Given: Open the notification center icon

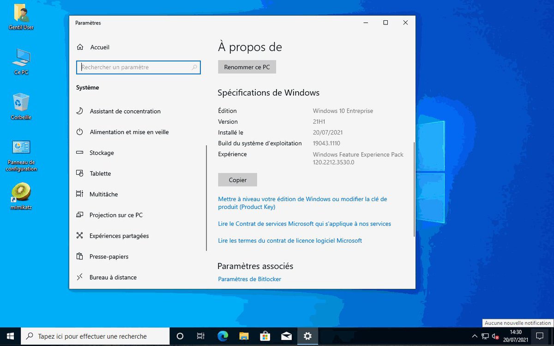Looking at the screenshot, I should 539,336.
